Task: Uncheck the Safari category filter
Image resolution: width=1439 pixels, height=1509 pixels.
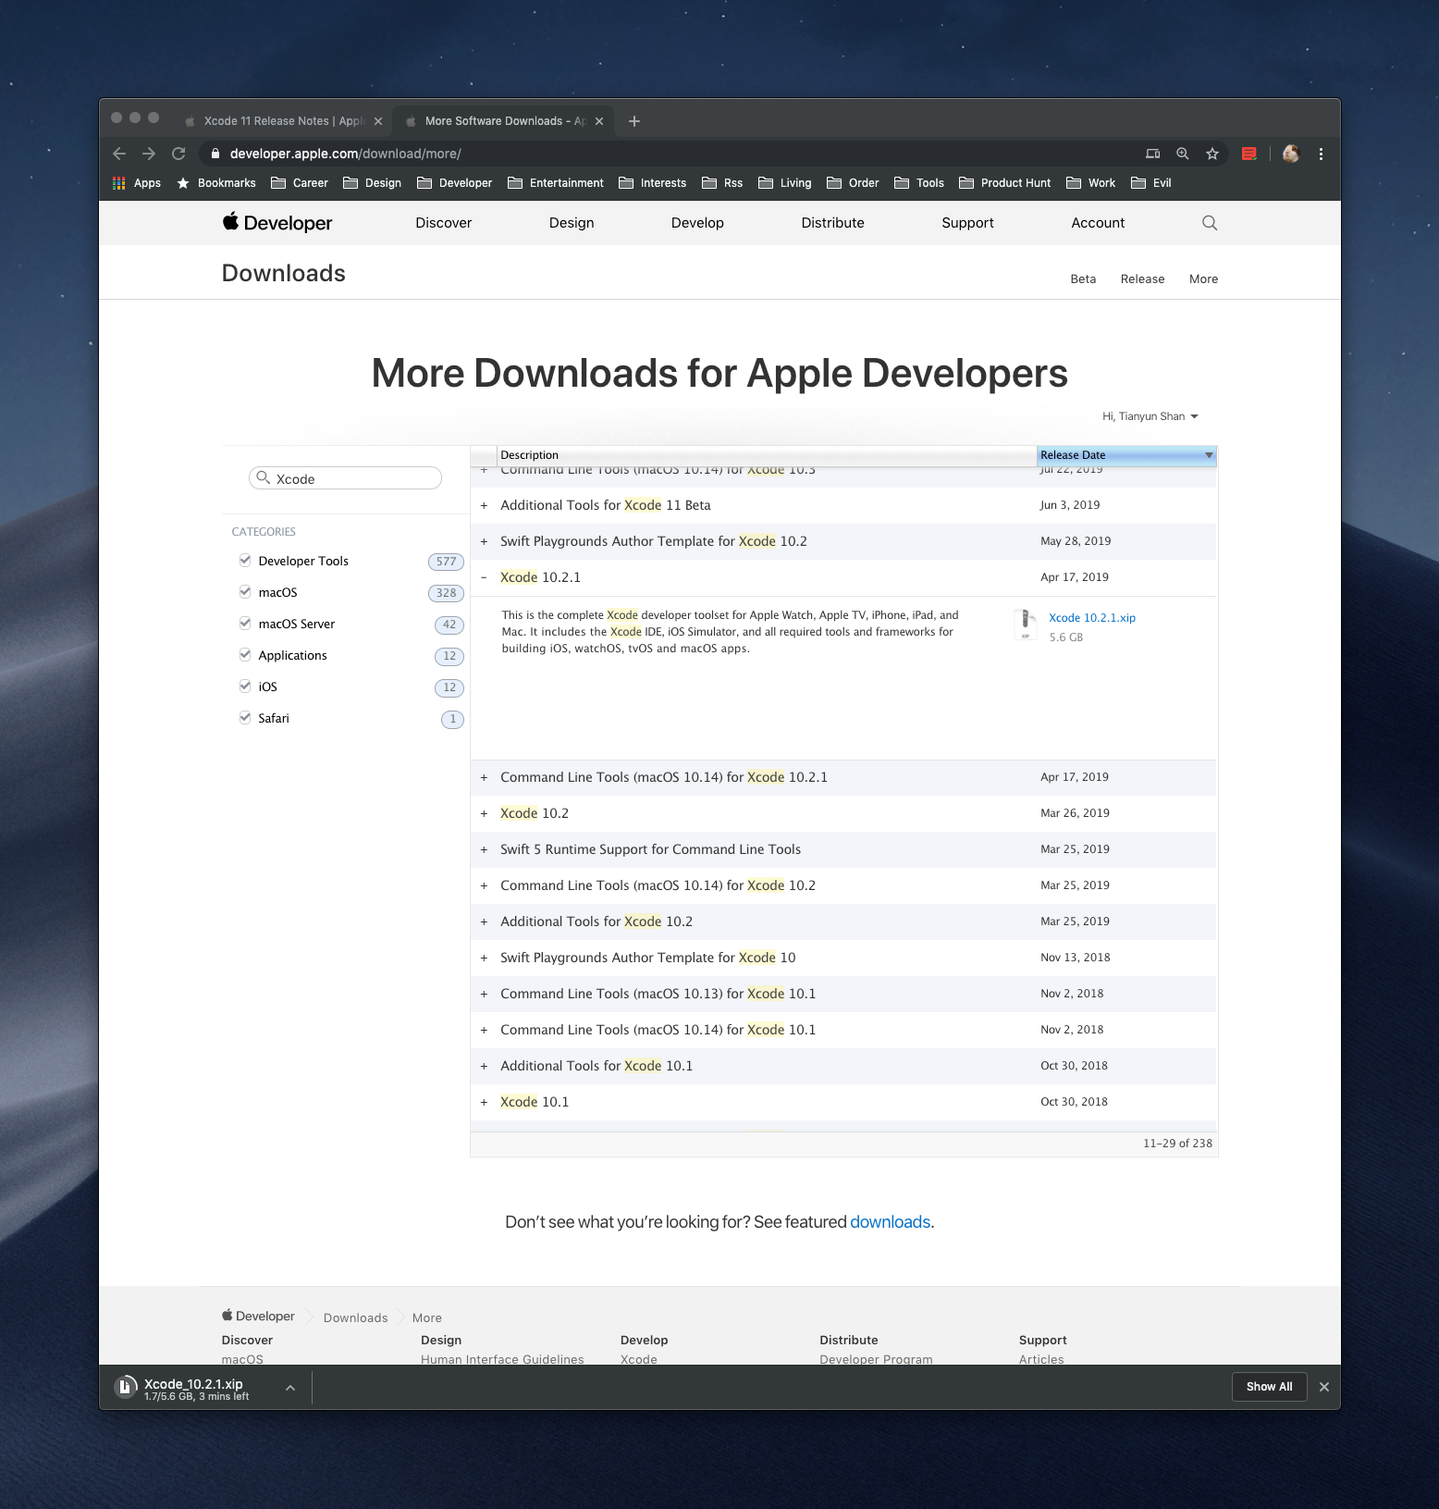Action: 245,718
